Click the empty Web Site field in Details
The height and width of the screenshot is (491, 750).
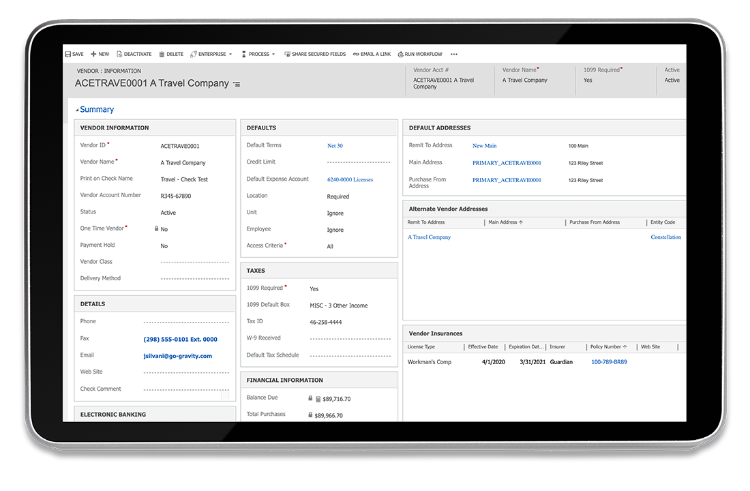(186, 372)
